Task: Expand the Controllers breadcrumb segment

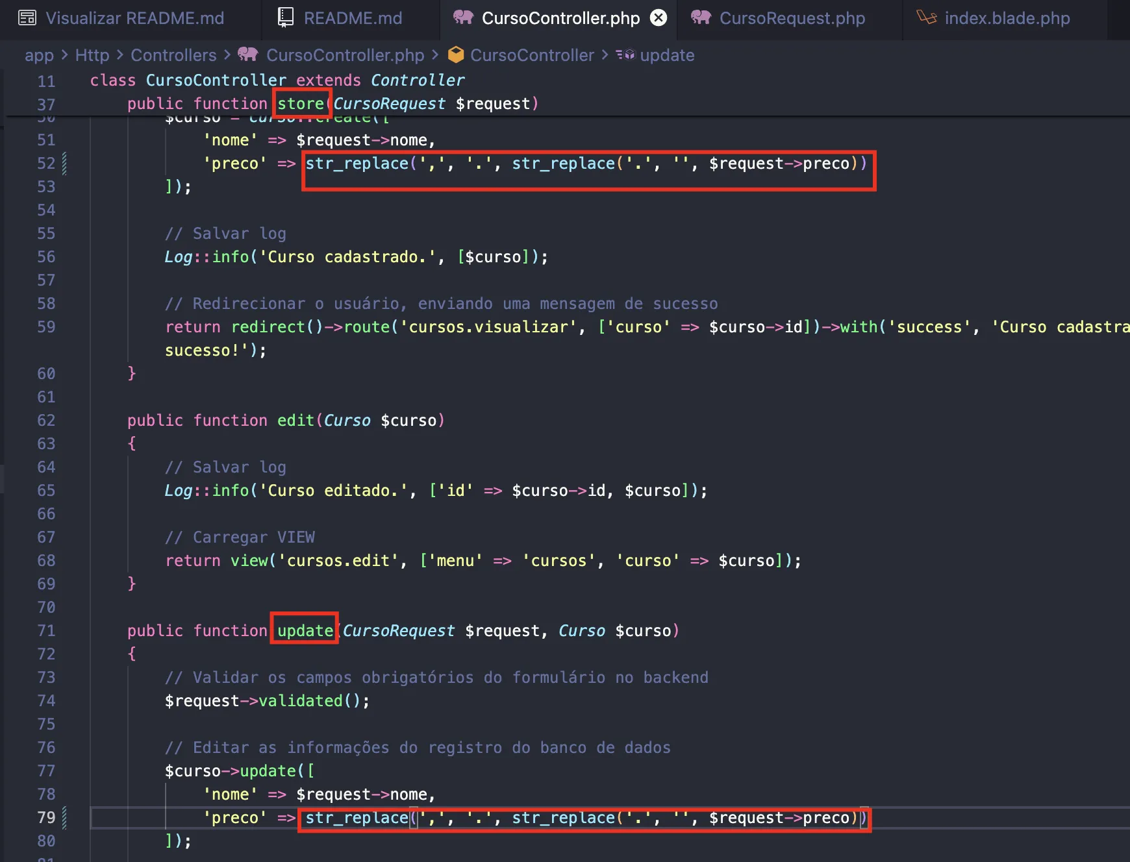Action: (173, 56)
